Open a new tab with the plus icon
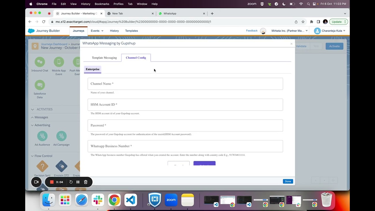Image resolution: width=375 pixels, height=211 pixels. [212, 13]
